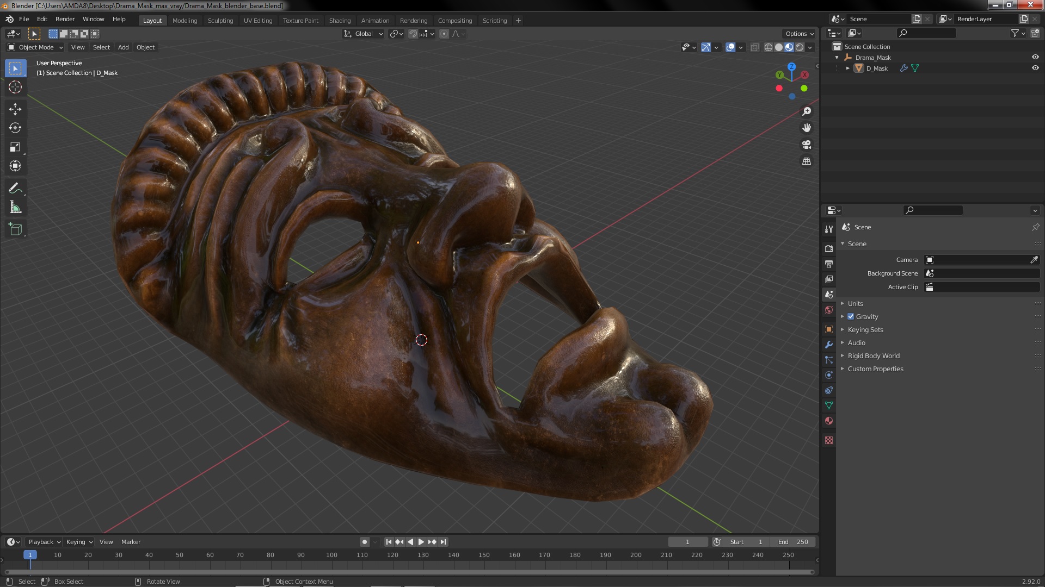Open Tool properties tab
This screenshot has width=1045, height=587.
[x=829, y=229]
